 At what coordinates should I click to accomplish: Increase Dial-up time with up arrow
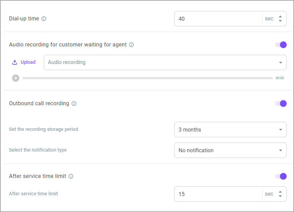280,17
